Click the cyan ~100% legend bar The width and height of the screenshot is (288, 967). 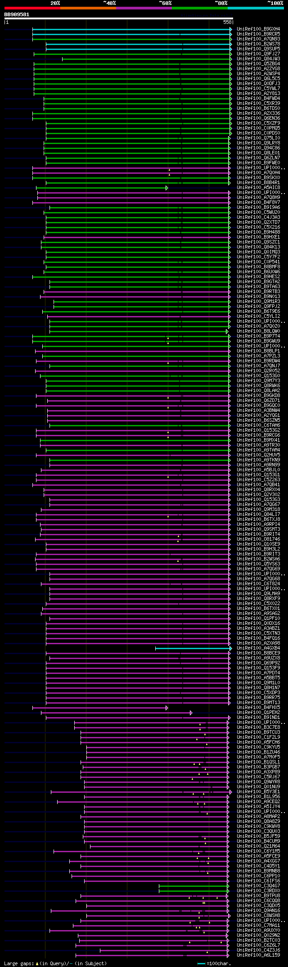pyautogui.click(x=256, y=8)
